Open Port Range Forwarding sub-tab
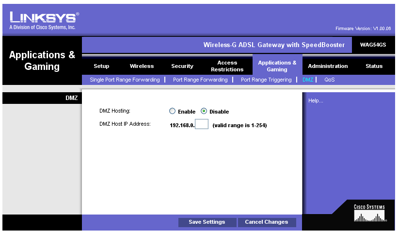The height and width of the screenshot is (232, 398). [200, 80]
